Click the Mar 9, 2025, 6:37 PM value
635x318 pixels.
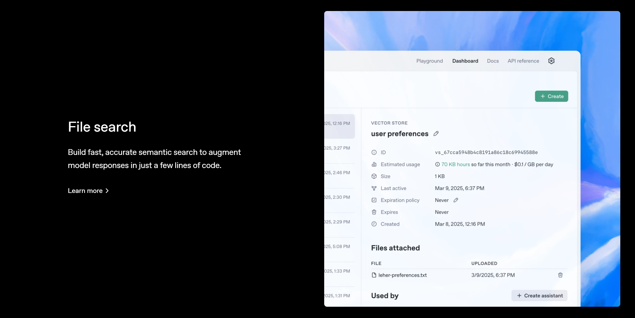(x=459, y=188)
